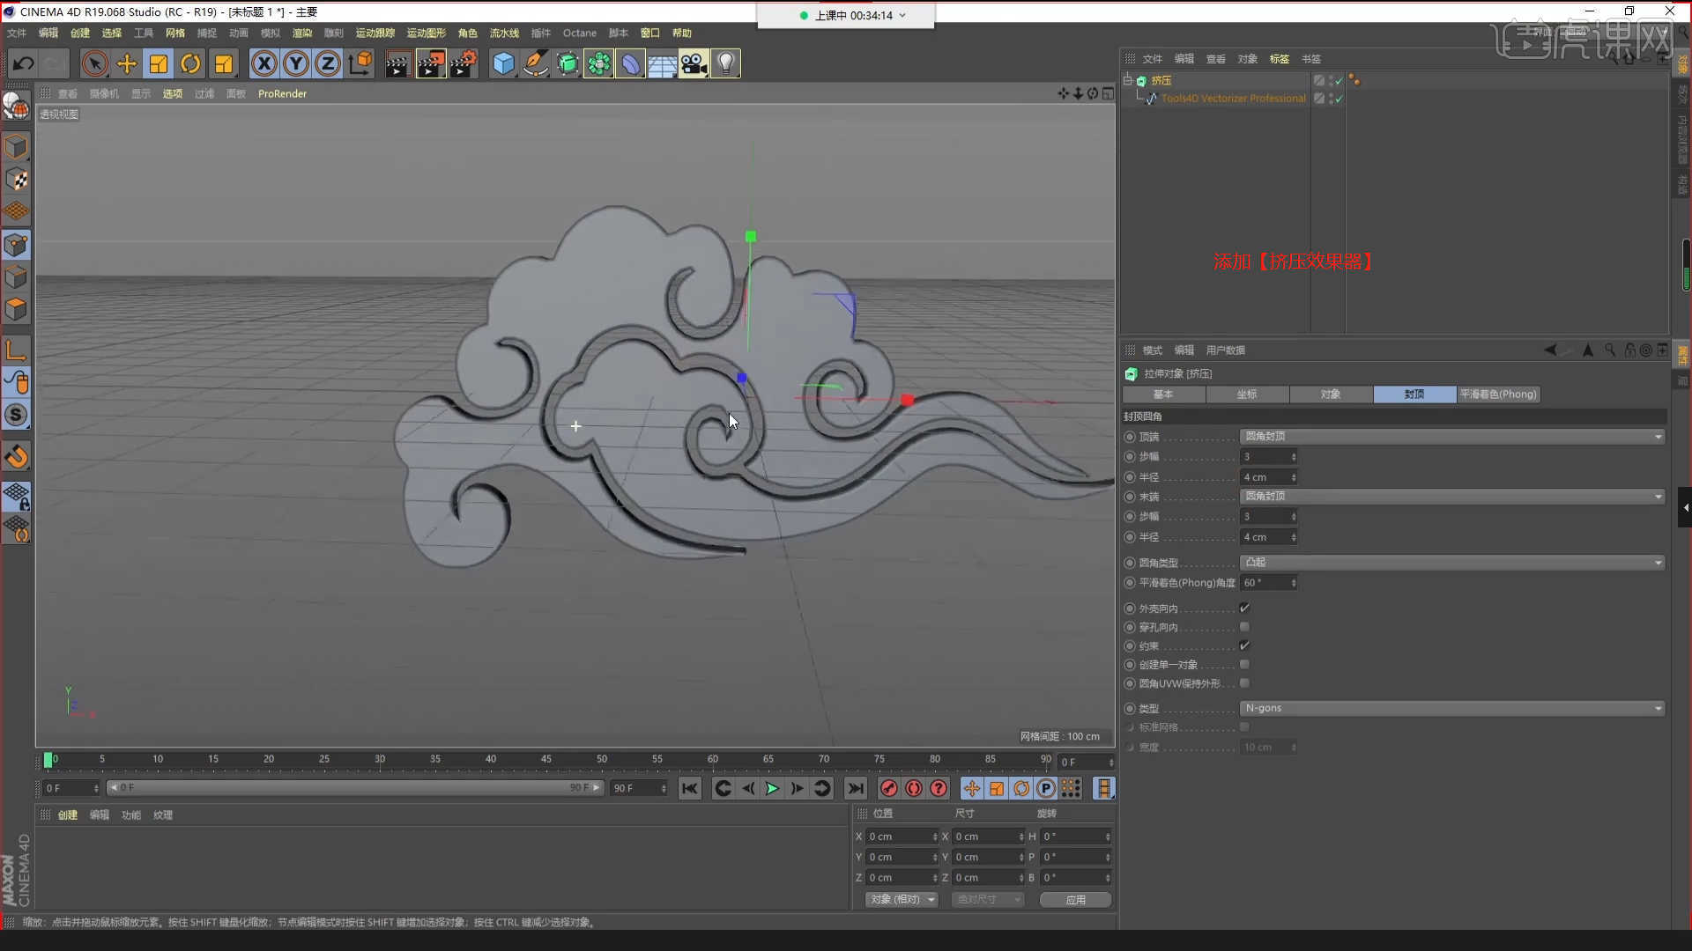Add a Camera object

click(694, 63)
